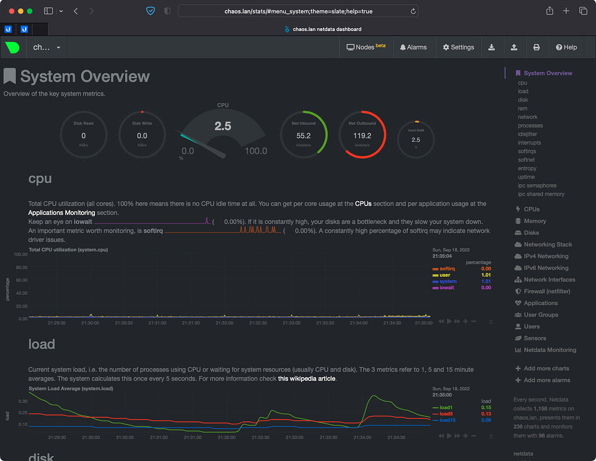This screenshot has height=461, width=596.
Task: Click the browser address bar
Action: coord(298,11)
